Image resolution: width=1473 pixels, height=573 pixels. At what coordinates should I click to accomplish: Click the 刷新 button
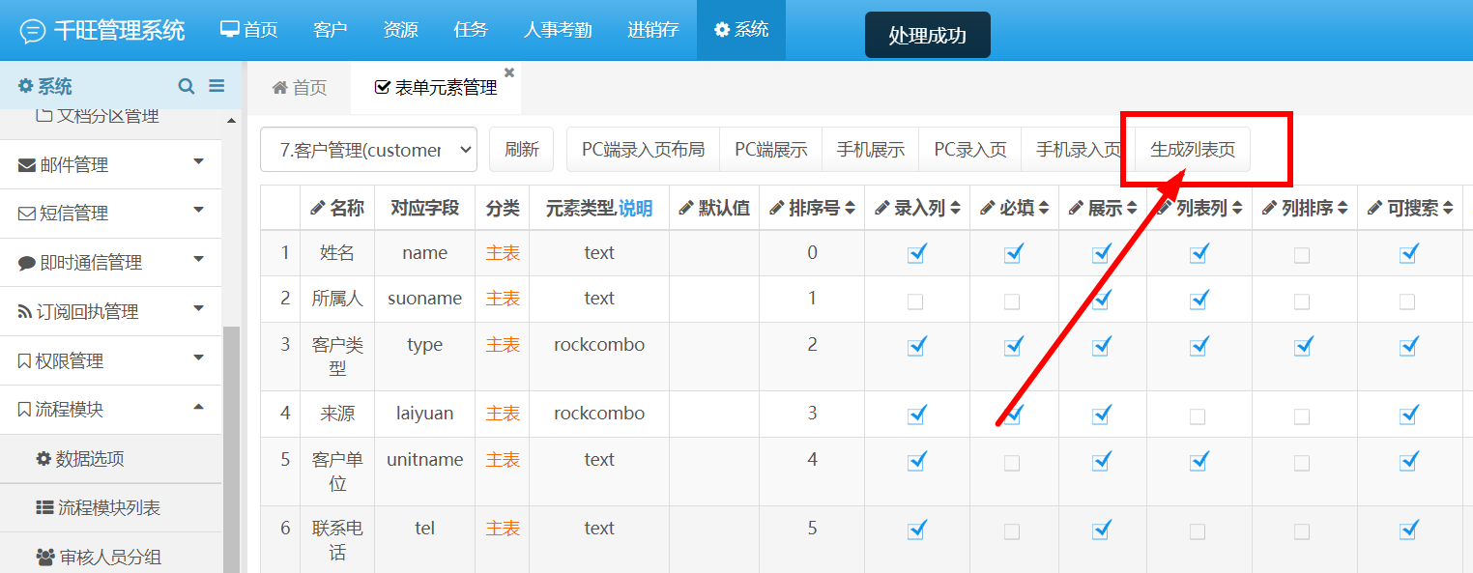tap(522, 150)
